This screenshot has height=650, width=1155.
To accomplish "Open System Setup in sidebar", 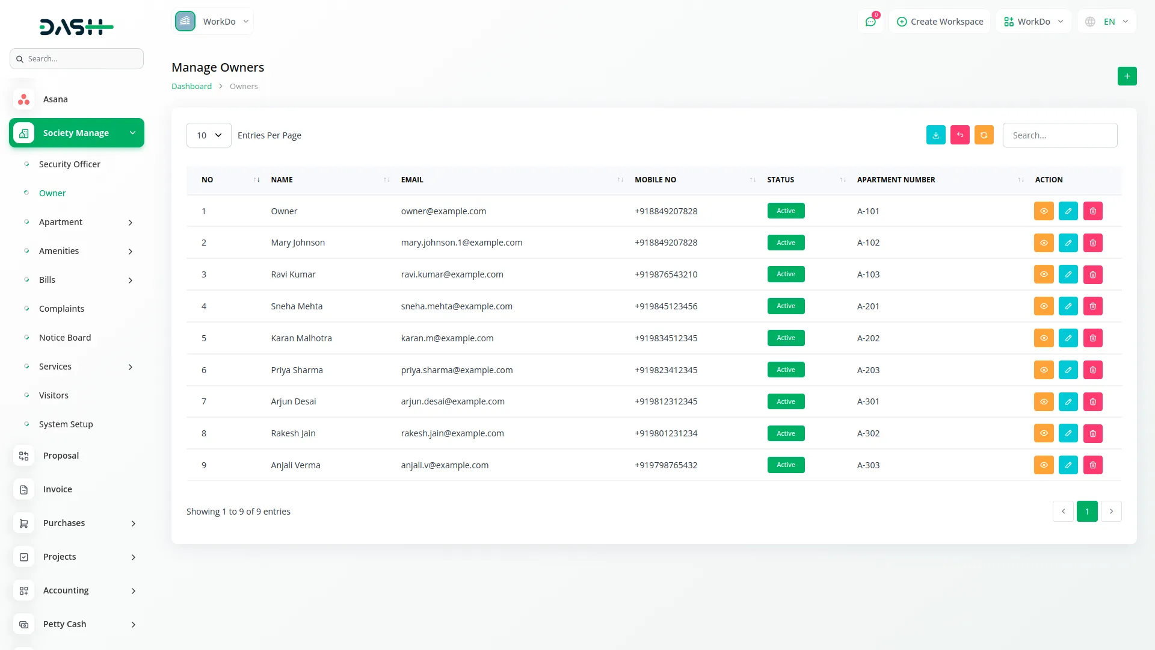I will (x=66, y=424).
